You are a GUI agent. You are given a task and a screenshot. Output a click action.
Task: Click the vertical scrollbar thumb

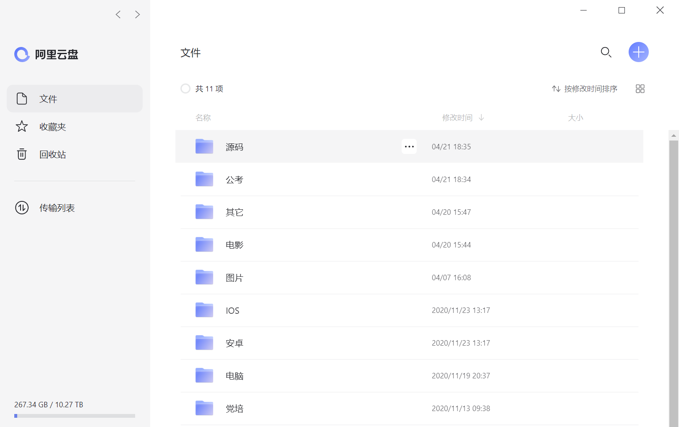click(x=674, y=284)
